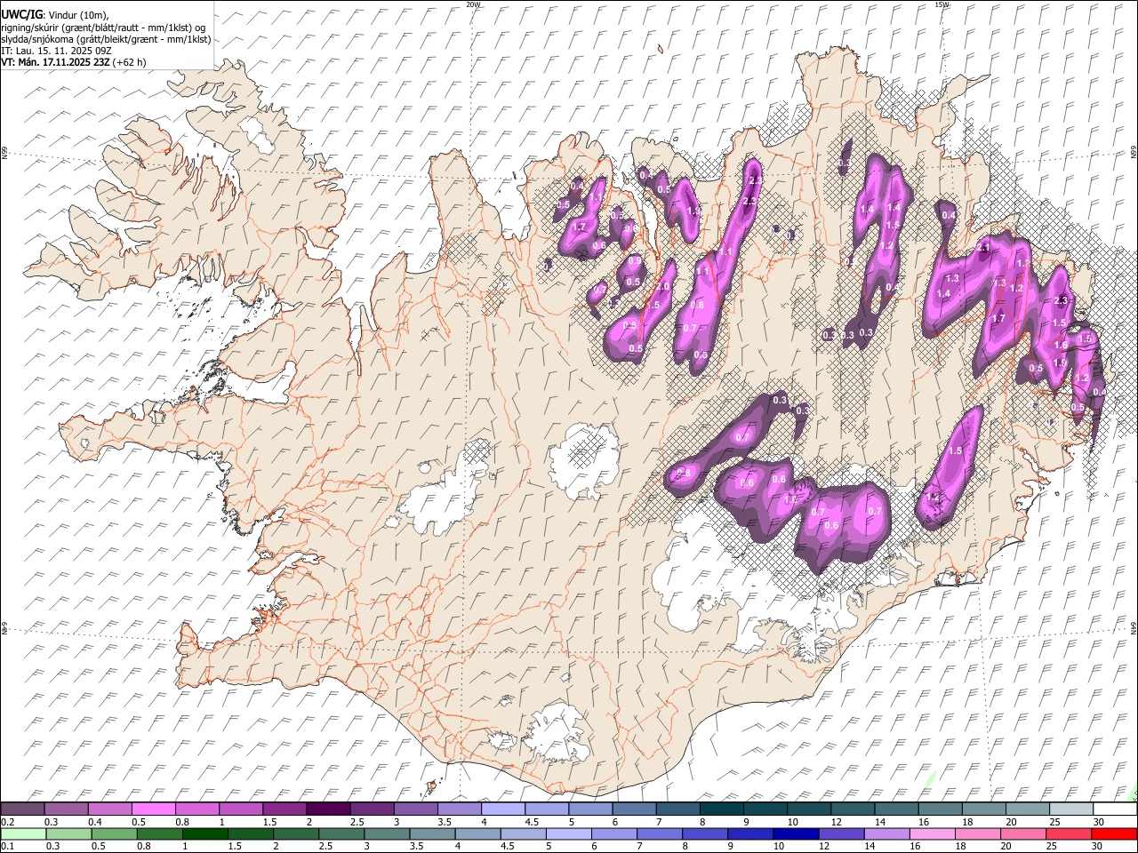Select the 0.5 green swatch in the bottom legend row
1138x853 pixels.
point(114,834)
